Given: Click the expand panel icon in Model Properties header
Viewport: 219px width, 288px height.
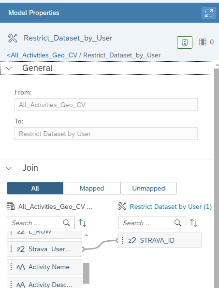Looking at the screenshot, I should (x=208, y=13).
